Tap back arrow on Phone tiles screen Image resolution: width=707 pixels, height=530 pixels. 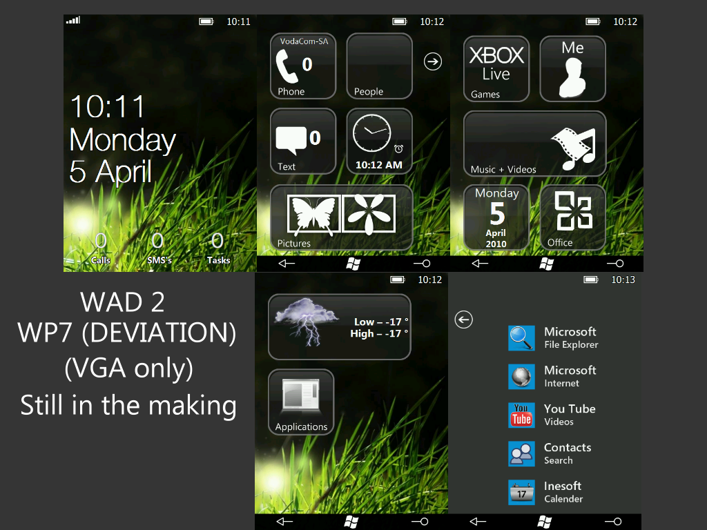pyautogui.click(x=287, y=263)
